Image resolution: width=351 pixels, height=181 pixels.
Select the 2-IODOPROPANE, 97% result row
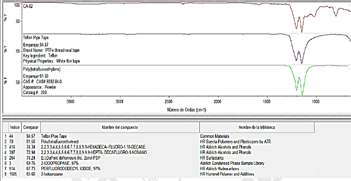63,162
